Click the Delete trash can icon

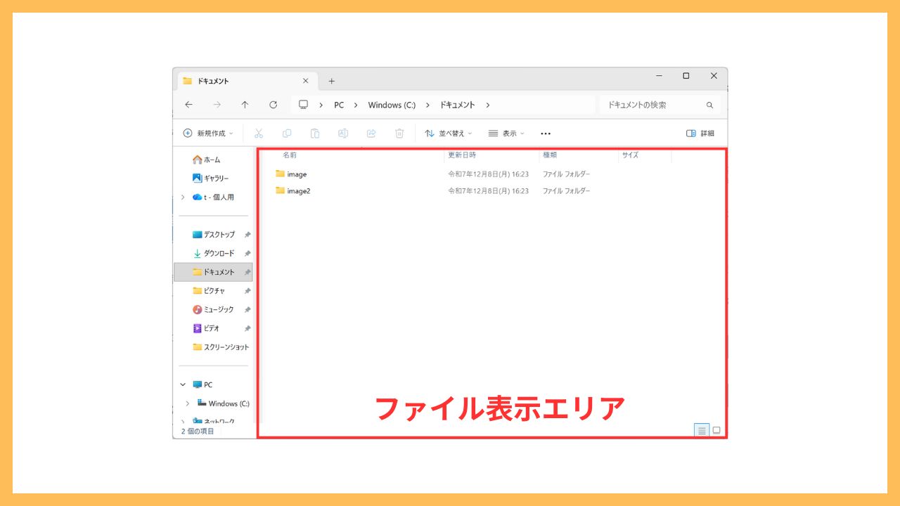tap(399, 133)
